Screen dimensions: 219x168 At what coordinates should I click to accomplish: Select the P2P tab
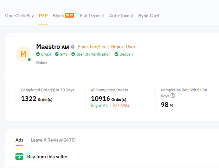click(x=43, y=16)
